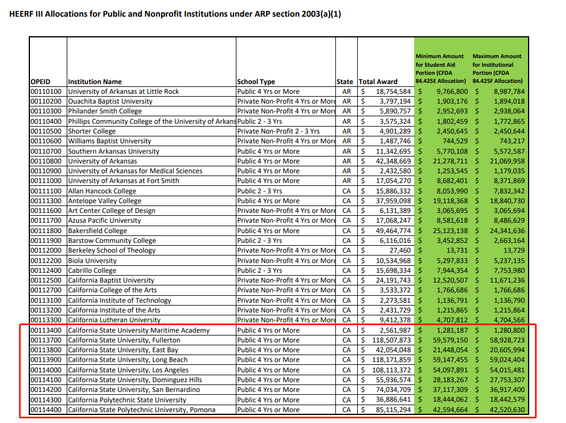
Task: Select University of Arkansas at Fort Smith
Action: pyautogui.click(x=124, y=181)
